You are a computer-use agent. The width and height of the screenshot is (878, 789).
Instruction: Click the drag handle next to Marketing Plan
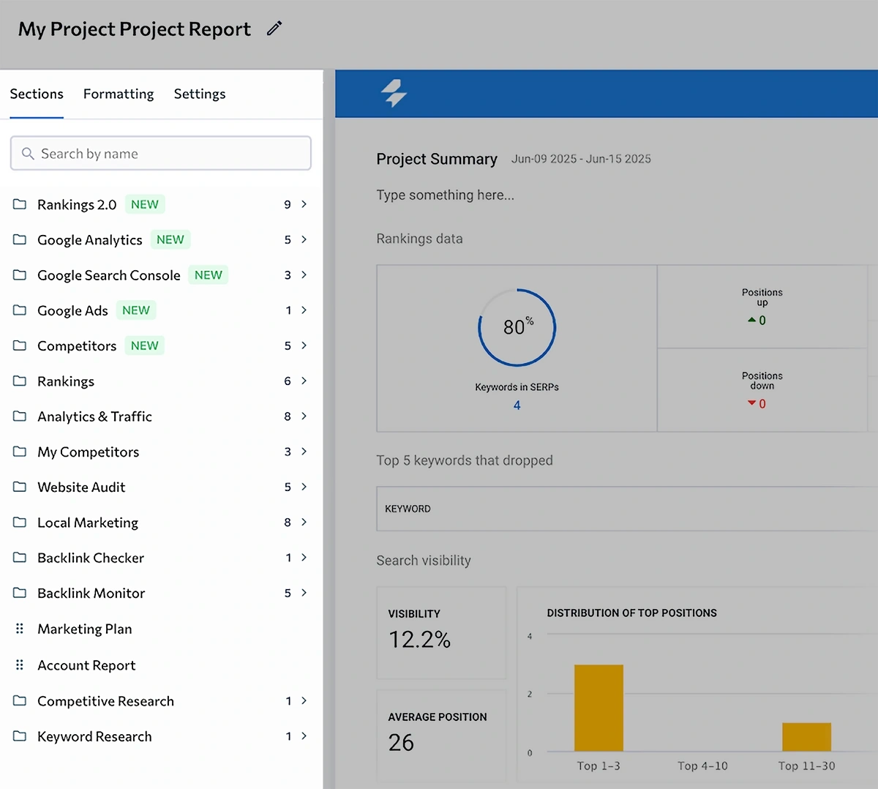coord(18,628)
